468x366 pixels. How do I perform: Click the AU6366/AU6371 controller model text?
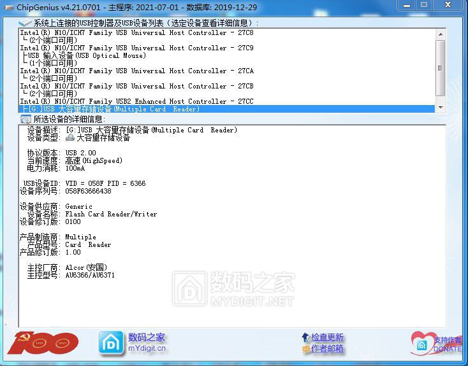pos(90,275)
